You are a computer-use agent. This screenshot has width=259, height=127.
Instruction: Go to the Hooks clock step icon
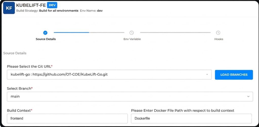coord(218,33)
